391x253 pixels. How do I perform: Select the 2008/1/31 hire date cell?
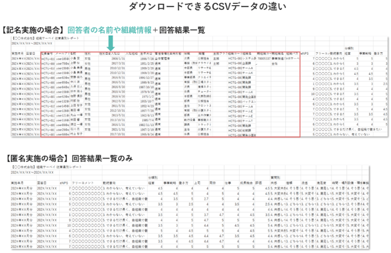(x=118, y=59)
